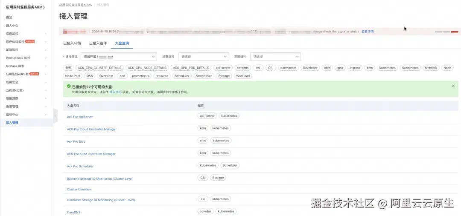Screen dimensions: 461x216
Task: Filter by the Workload tag chip
Action: click(243, 76)
